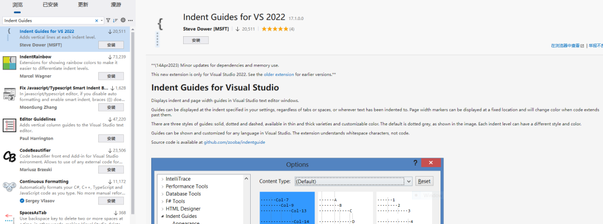Screen dimensions: 603x224
Task: Switch to the 更新 tab
Action: (83, 5)
